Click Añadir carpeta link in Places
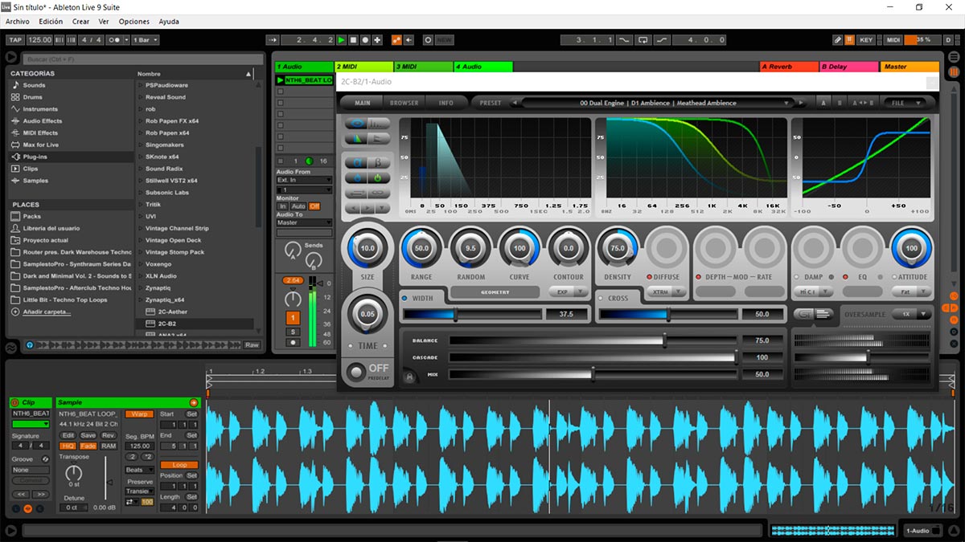Viewport: 965px width, 542px height. (47, 312)
